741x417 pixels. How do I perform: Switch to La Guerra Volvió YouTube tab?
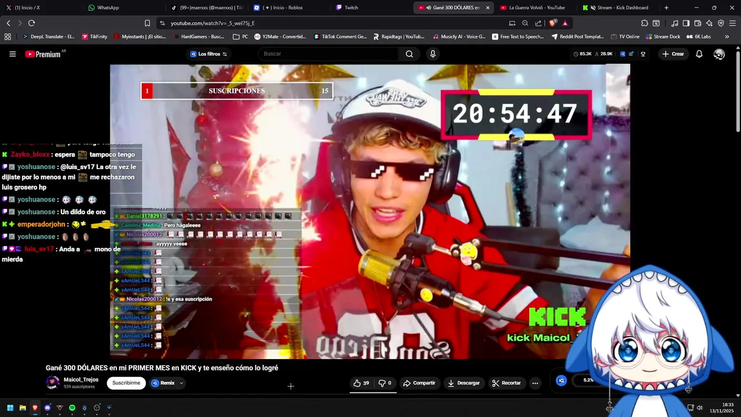(537, 8)
